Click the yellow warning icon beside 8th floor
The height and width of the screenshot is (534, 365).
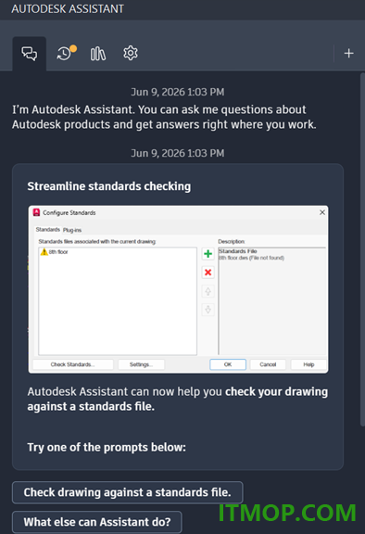pyautogui.click(x=44, y=252)
